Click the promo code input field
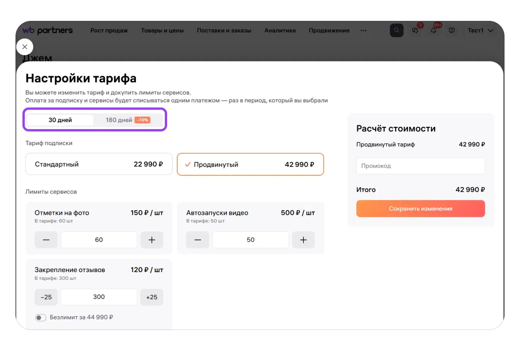Viewport: 520px width, 351px height. pyautogui.click(x=420, y=166)
